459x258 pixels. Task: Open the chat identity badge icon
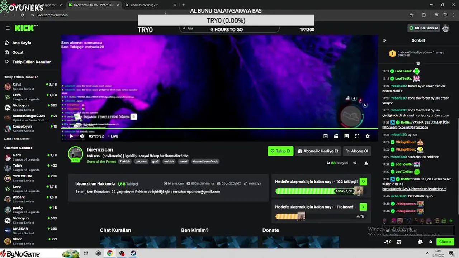(x=420, y=242)
